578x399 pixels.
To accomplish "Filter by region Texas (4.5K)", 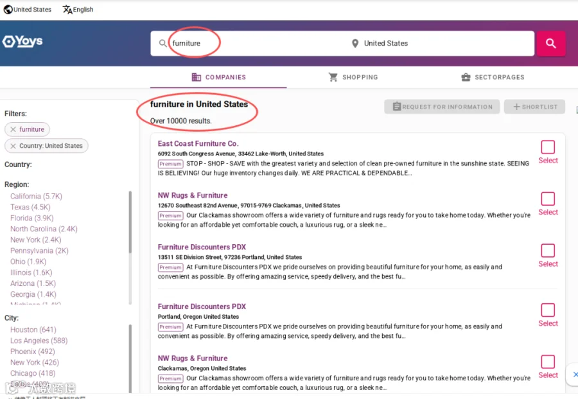I will coord(30,208).
